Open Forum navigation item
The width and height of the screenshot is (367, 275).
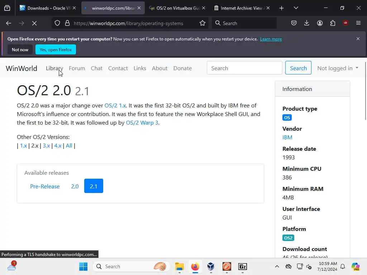[77, 68]
